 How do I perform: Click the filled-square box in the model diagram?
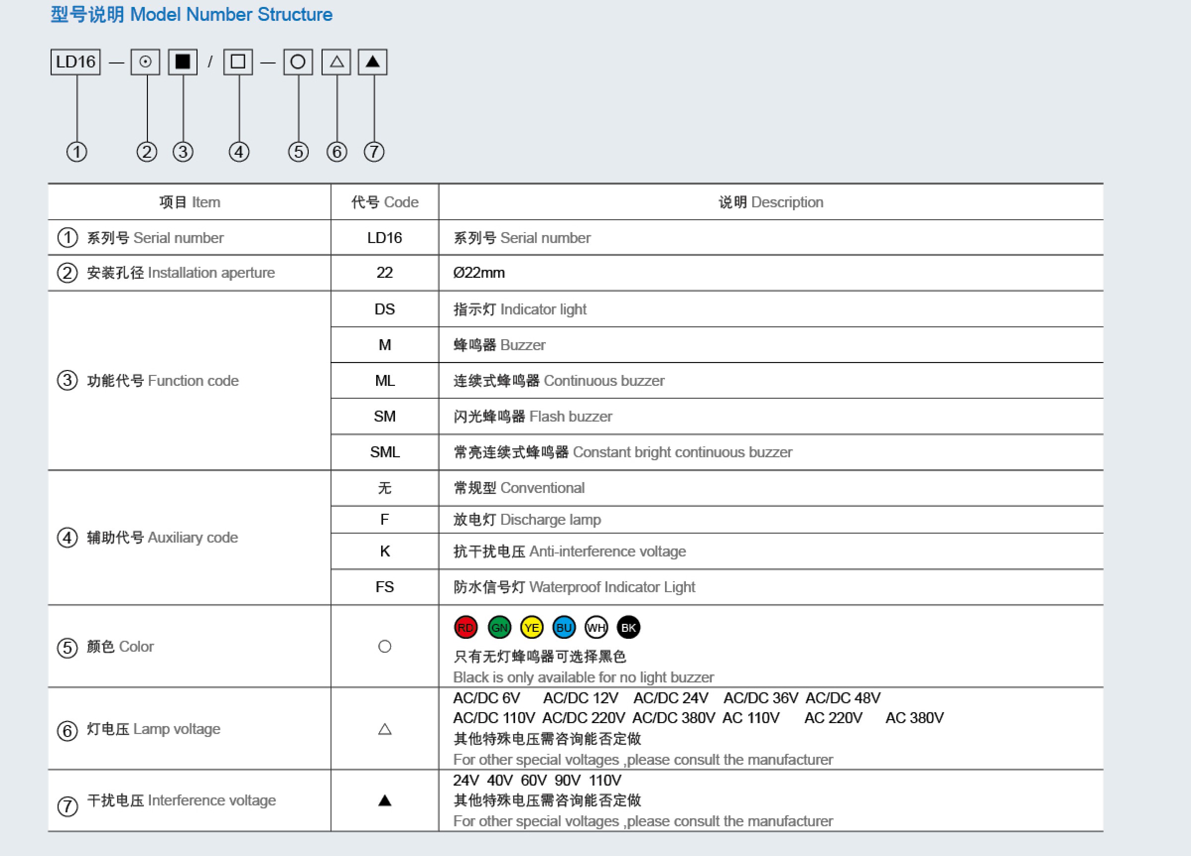(x=183, y=62)
